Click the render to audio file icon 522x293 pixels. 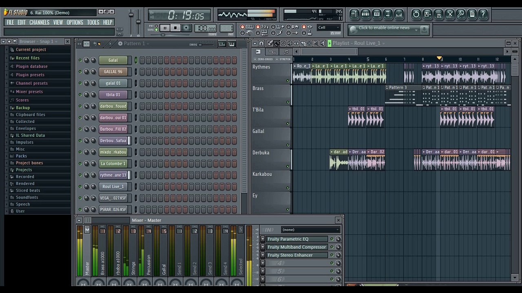(438, 14)
